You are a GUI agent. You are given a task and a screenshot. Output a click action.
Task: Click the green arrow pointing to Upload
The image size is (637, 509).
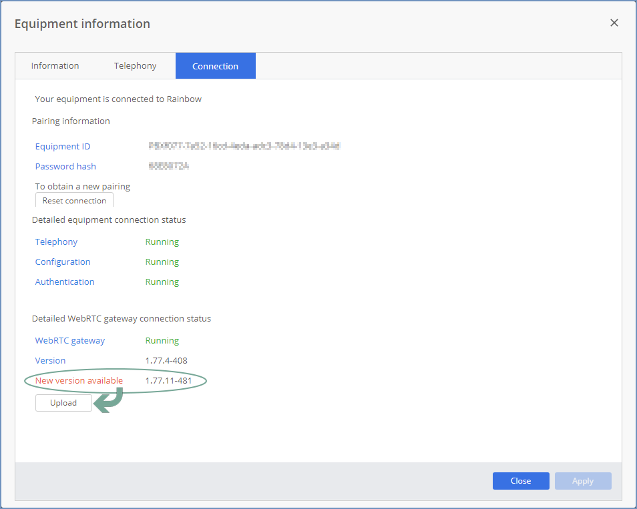108,400
